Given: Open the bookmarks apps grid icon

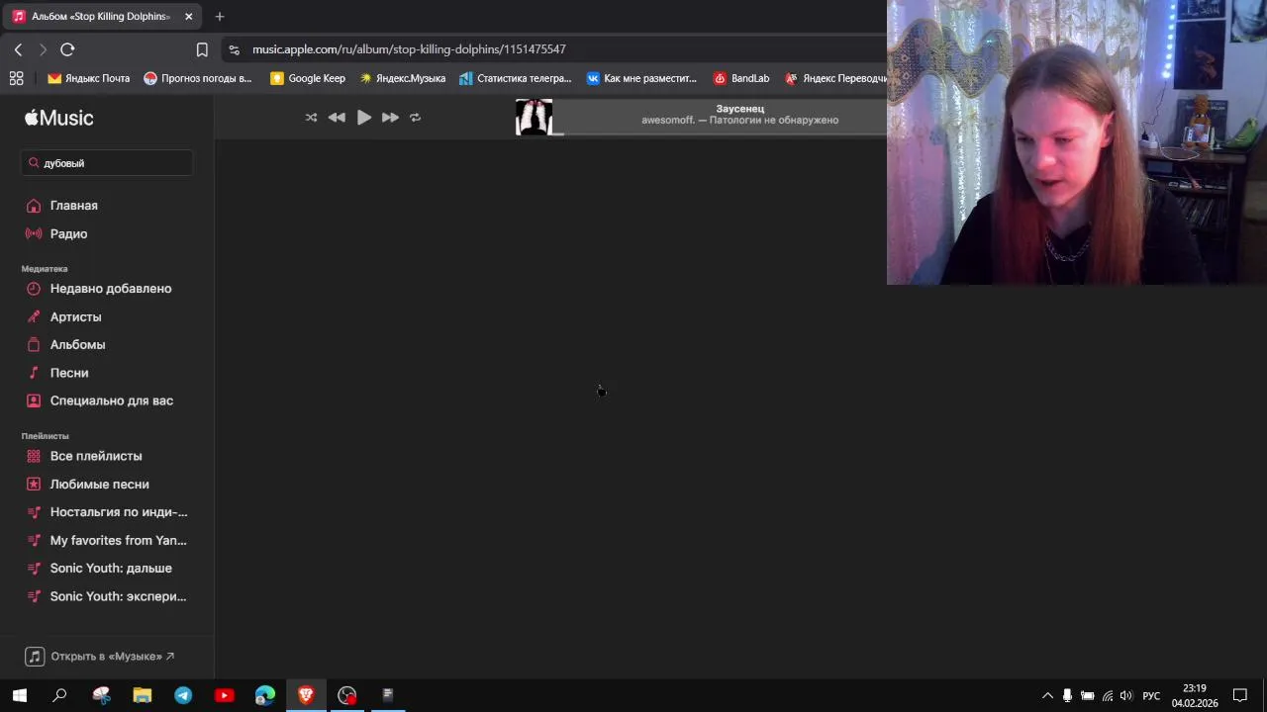Looking at the screenshot, I should (x=16, y=78).
